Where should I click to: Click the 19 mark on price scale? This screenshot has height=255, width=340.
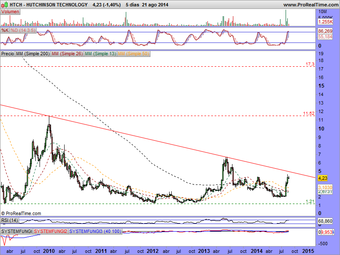click(321, 54)
